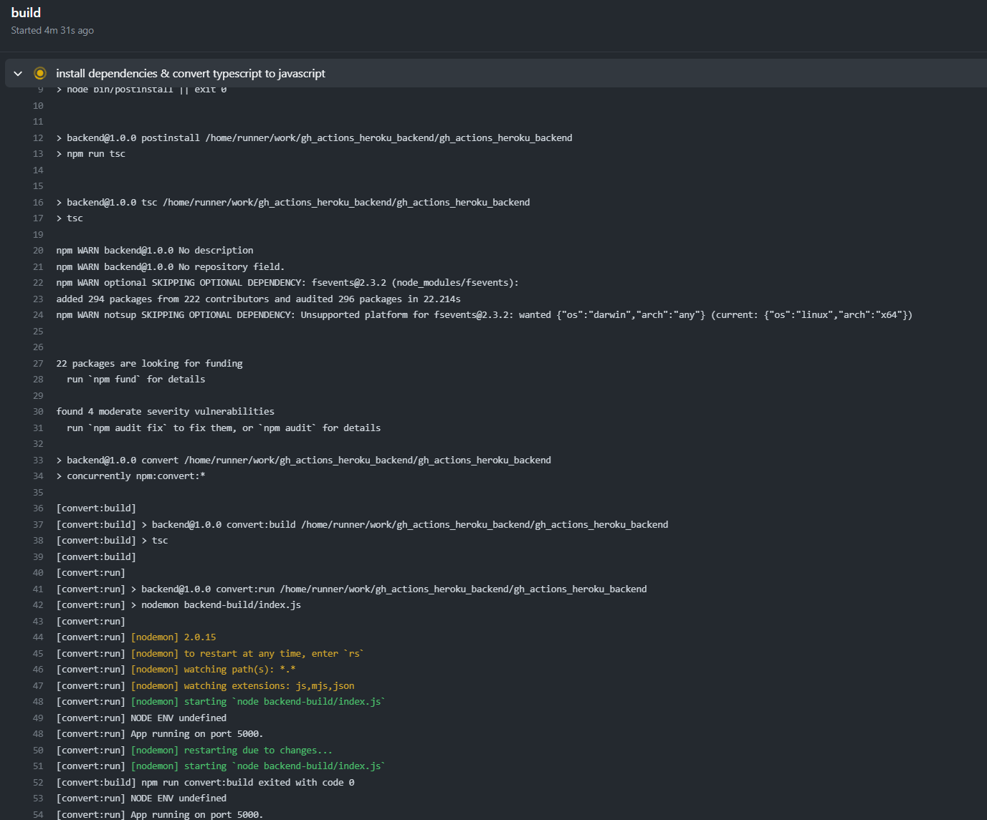Click line number 44 beside nodemon version
This screenshot has height=820, width=987.
coord(38,637)
